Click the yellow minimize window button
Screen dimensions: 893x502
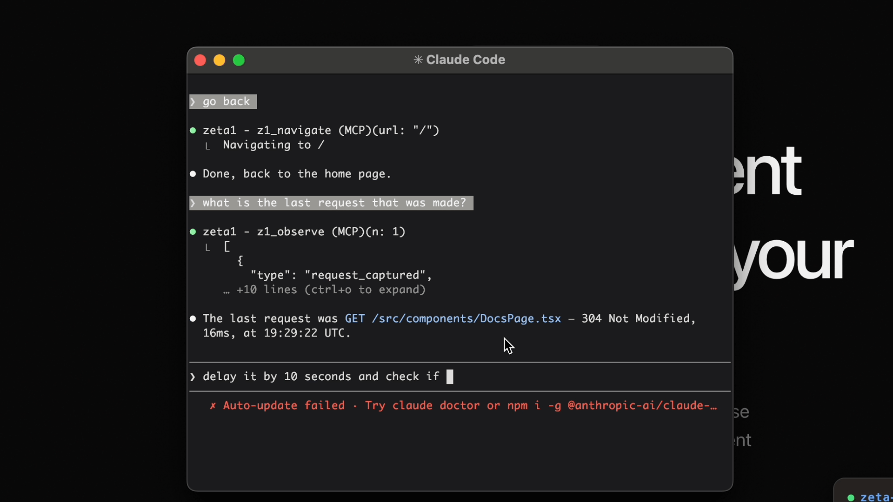[x=220, y=60]
